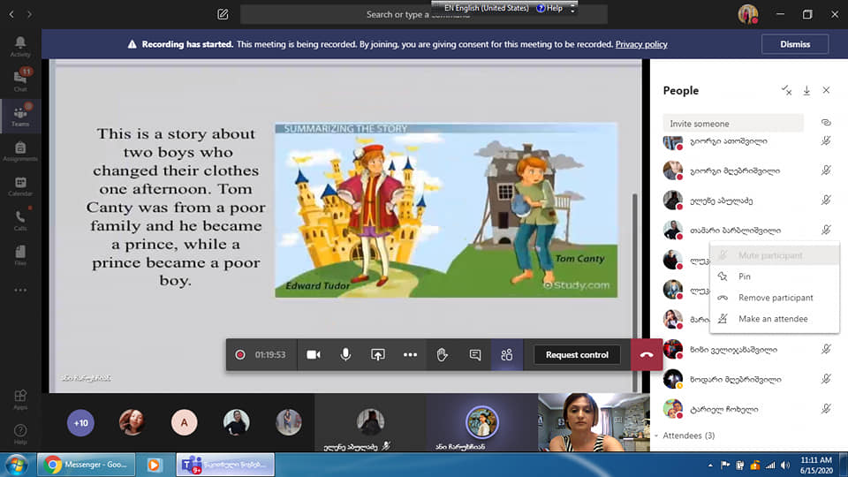
Task: Click the Action Center flag icon
Action: pos(725,466)
